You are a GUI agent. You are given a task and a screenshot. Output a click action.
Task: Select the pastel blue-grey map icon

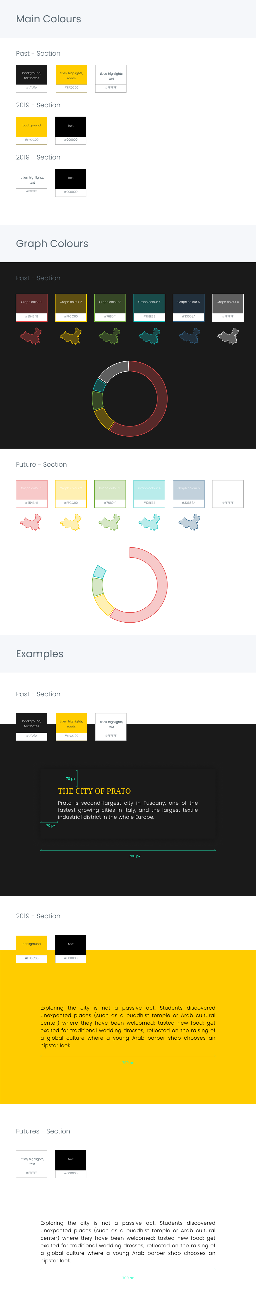(x=189, y=522)
